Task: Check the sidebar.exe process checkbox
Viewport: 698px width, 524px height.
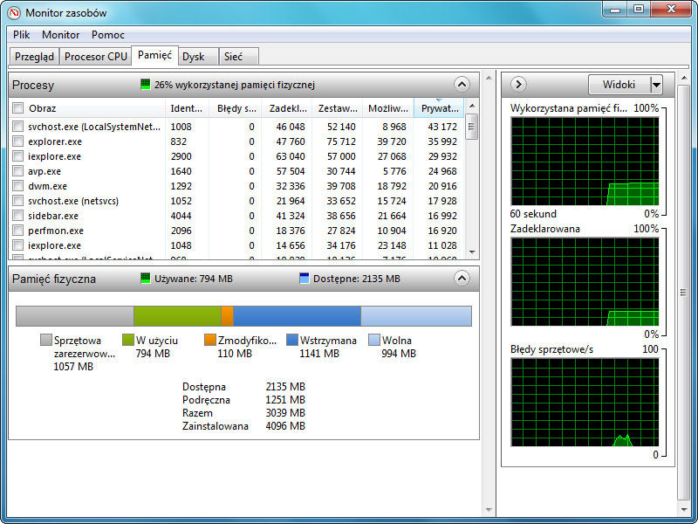Action: point(17,215)
